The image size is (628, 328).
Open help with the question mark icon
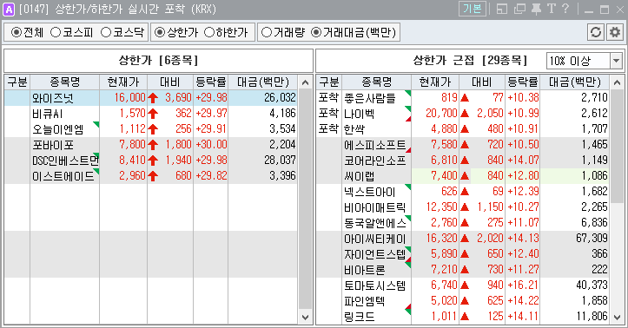point(565,9)
